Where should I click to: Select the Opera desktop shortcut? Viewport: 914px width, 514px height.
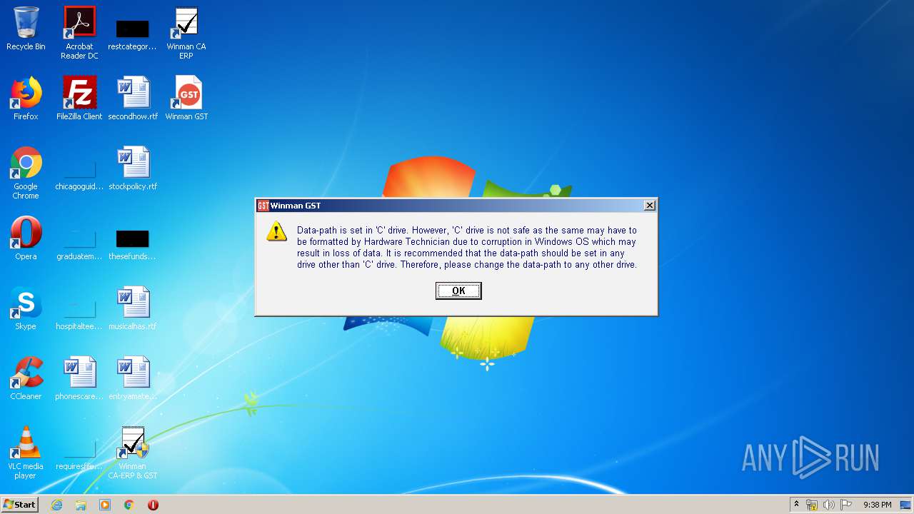[26, 238]
